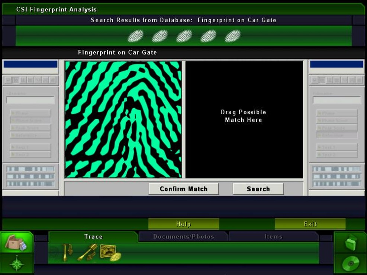Pick the photo frame item from the Trace tray
This screenshot has height=275, width=367.
[108, 251]
